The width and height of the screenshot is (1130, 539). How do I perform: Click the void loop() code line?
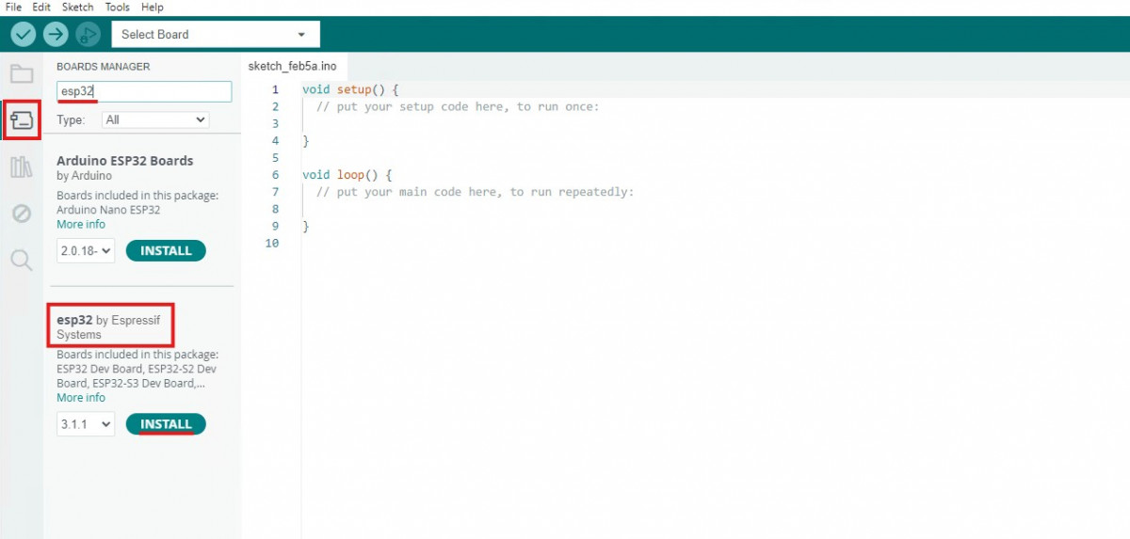click(347, 175)
